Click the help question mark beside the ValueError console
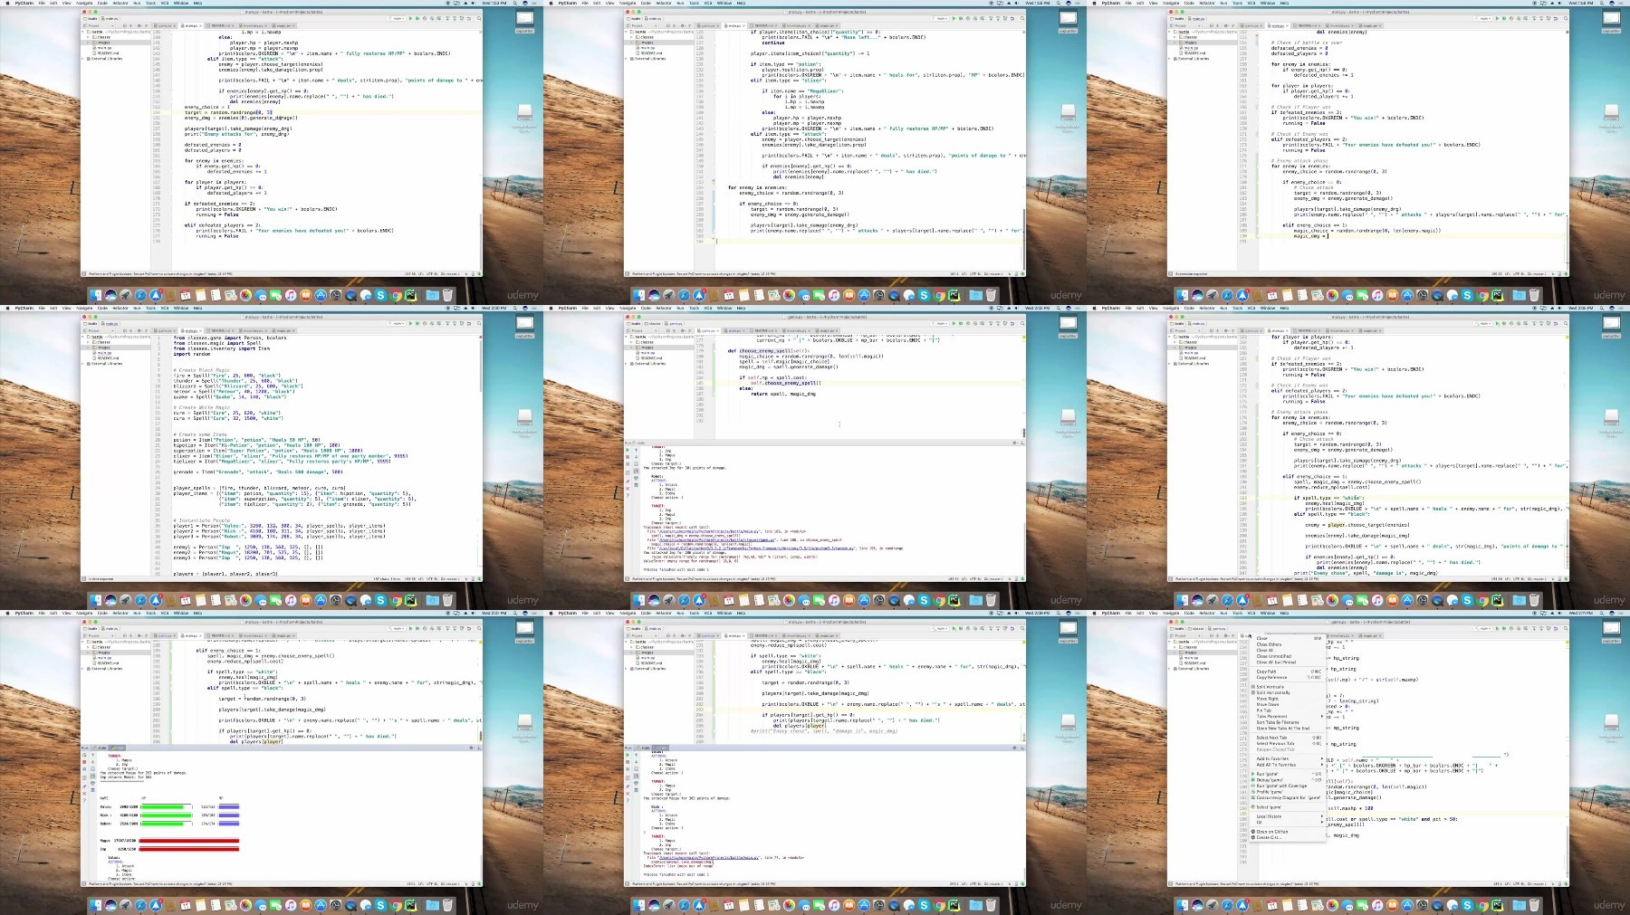 (x=628, y=496)
